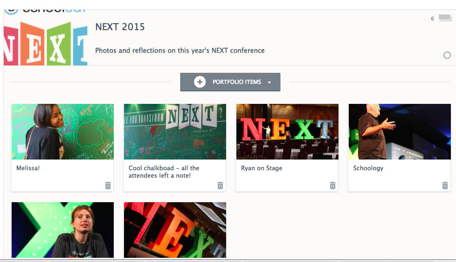Image resolution: width=456 pixels, height=262 pixels.
Task: Click the NEXT 2015 portfolio title
Action: pyautogui.click(x=120, y=27)
